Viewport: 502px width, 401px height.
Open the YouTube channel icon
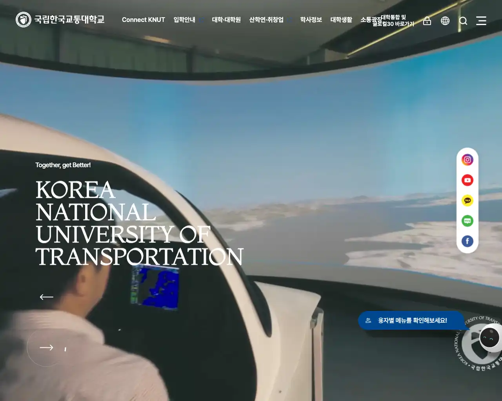(x=467, y=180)
